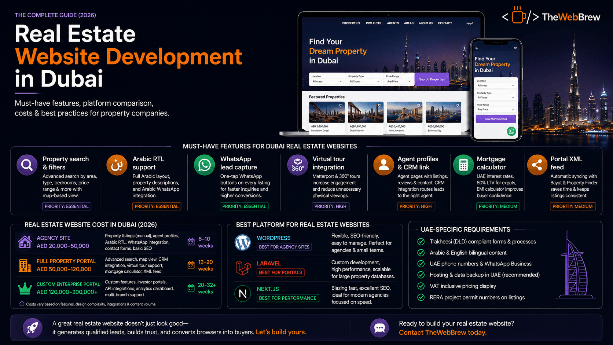
Task: Click the Portal XML feed share icon
Action: [537, 165]
